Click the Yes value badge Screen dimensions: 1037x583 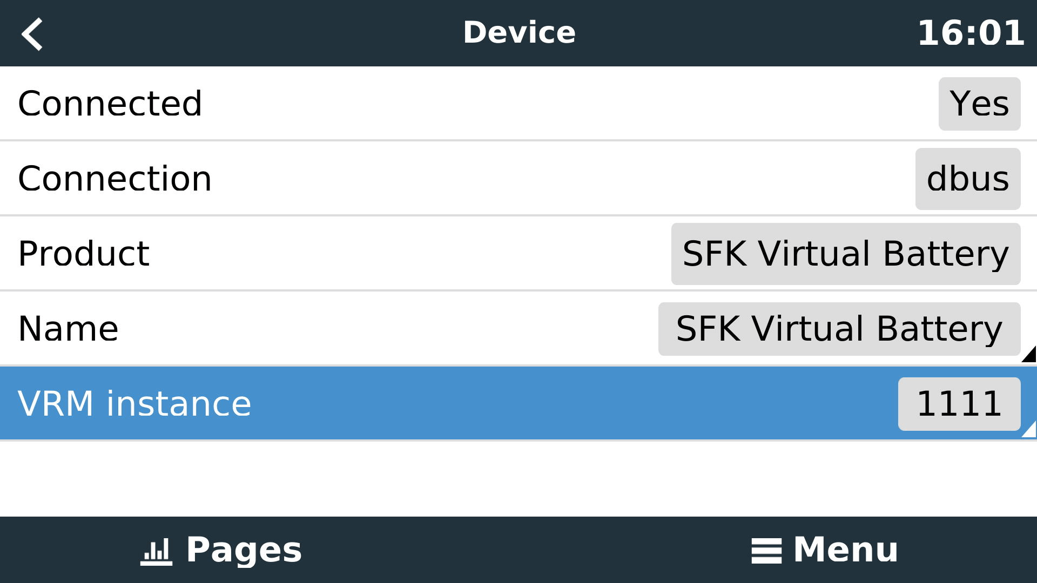(x=979, y=104)
